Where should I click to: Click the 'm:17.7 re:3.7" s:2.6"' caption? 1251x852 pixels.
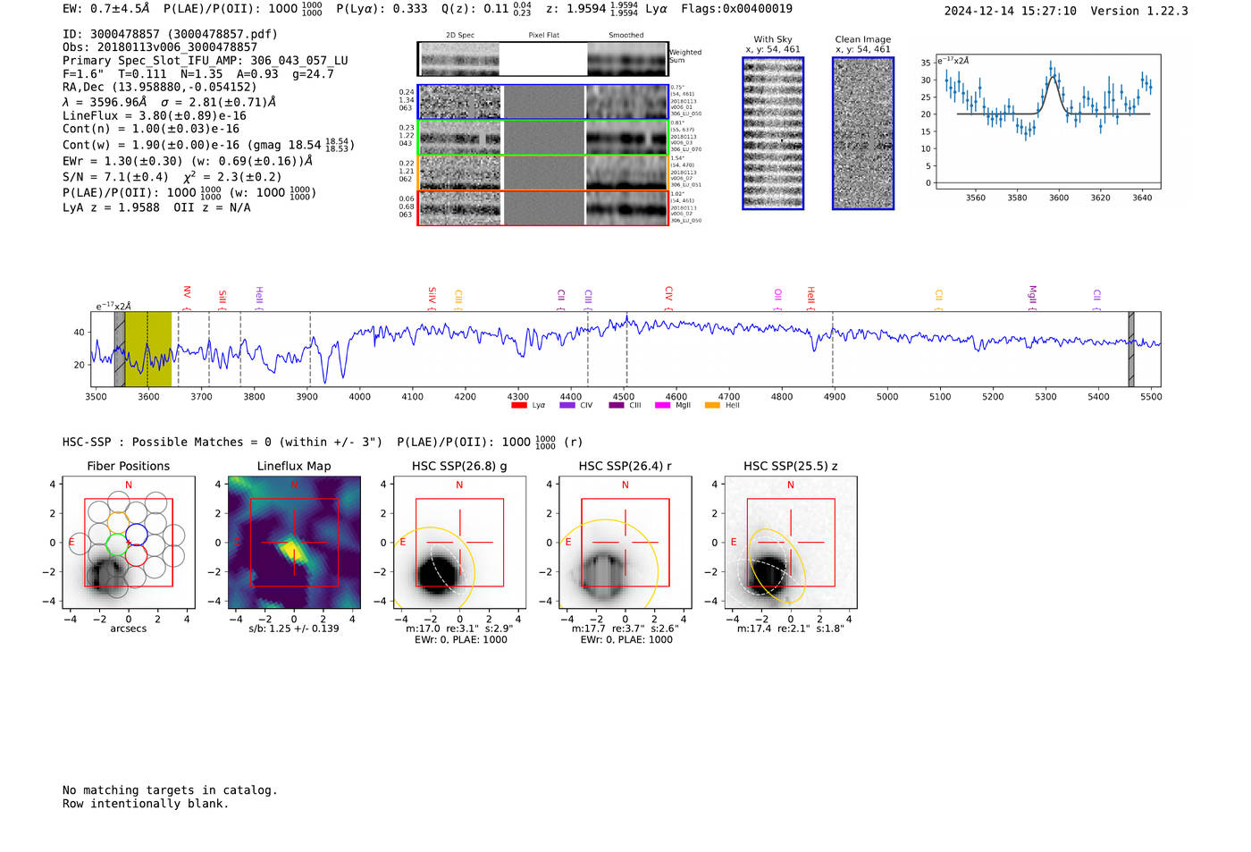(x=625, y=628)
